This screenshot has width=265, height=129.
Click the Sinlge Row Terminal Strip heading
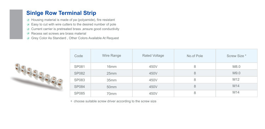61,13
